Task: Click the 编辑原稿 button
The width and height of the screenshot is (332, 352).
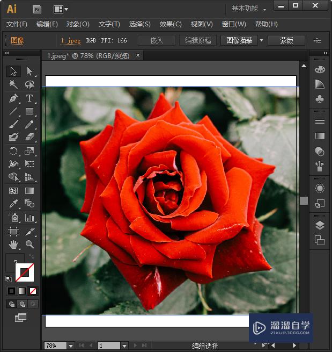Action: click(198, 40)
